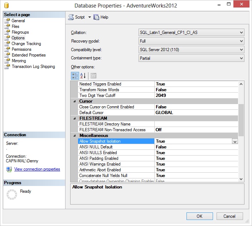Image resolution: width=252 pixels, height=226 pixels.
Task: Click the Extended Properties page icon
Action: pos(7,55)
